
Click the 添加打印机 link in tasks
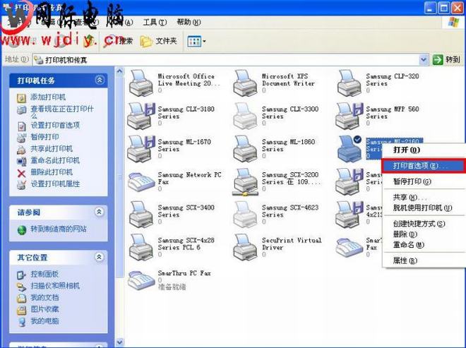(48, 97)
